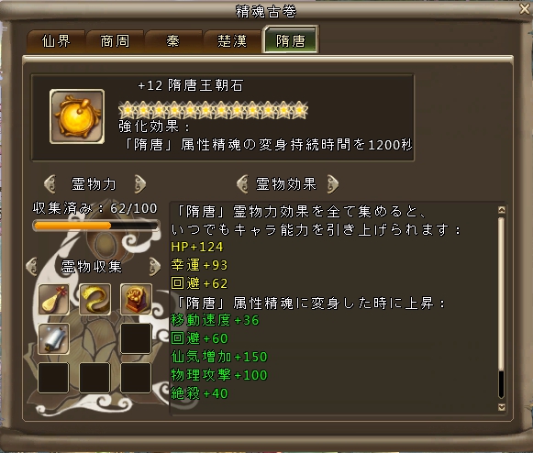Click the effect list scrollbar down arrow
This screenshot has width=533, height=453.
(x=502, y=407)
